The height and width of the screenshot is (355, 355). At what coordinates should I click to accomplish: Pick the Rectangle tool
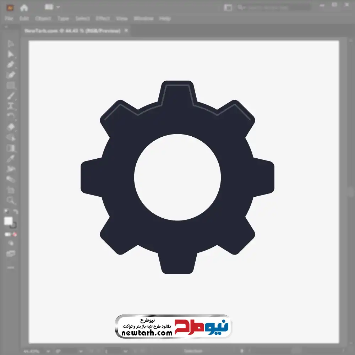pos(11,86)
